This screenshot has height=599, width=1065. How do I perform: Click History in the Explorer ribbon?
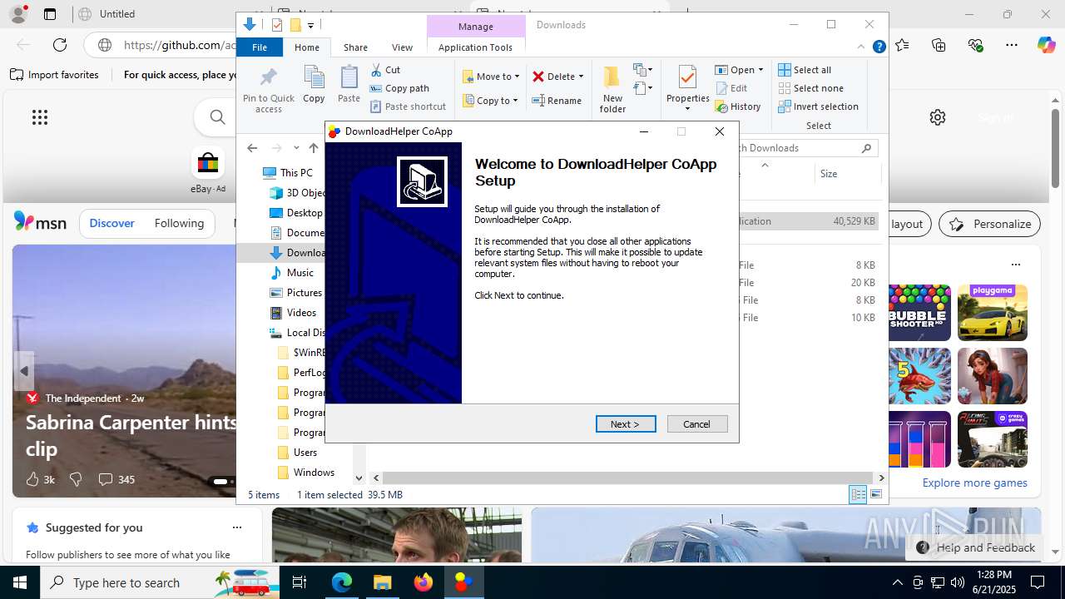[738, 106]
